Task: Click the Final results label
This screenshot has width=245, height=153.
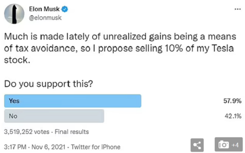Action: pos(72,132)
